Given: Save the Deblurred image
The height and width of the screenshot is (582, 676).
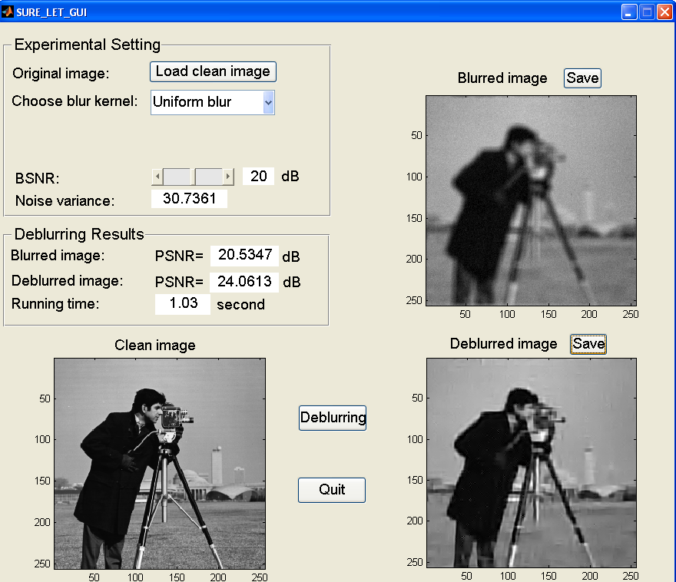Looking at the screenshot, I should 588,344.
